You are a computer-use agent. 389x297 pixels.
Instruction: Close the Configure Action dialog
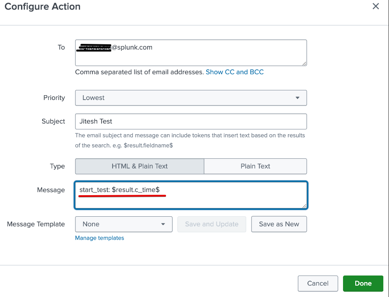click(x=375, y=6)
